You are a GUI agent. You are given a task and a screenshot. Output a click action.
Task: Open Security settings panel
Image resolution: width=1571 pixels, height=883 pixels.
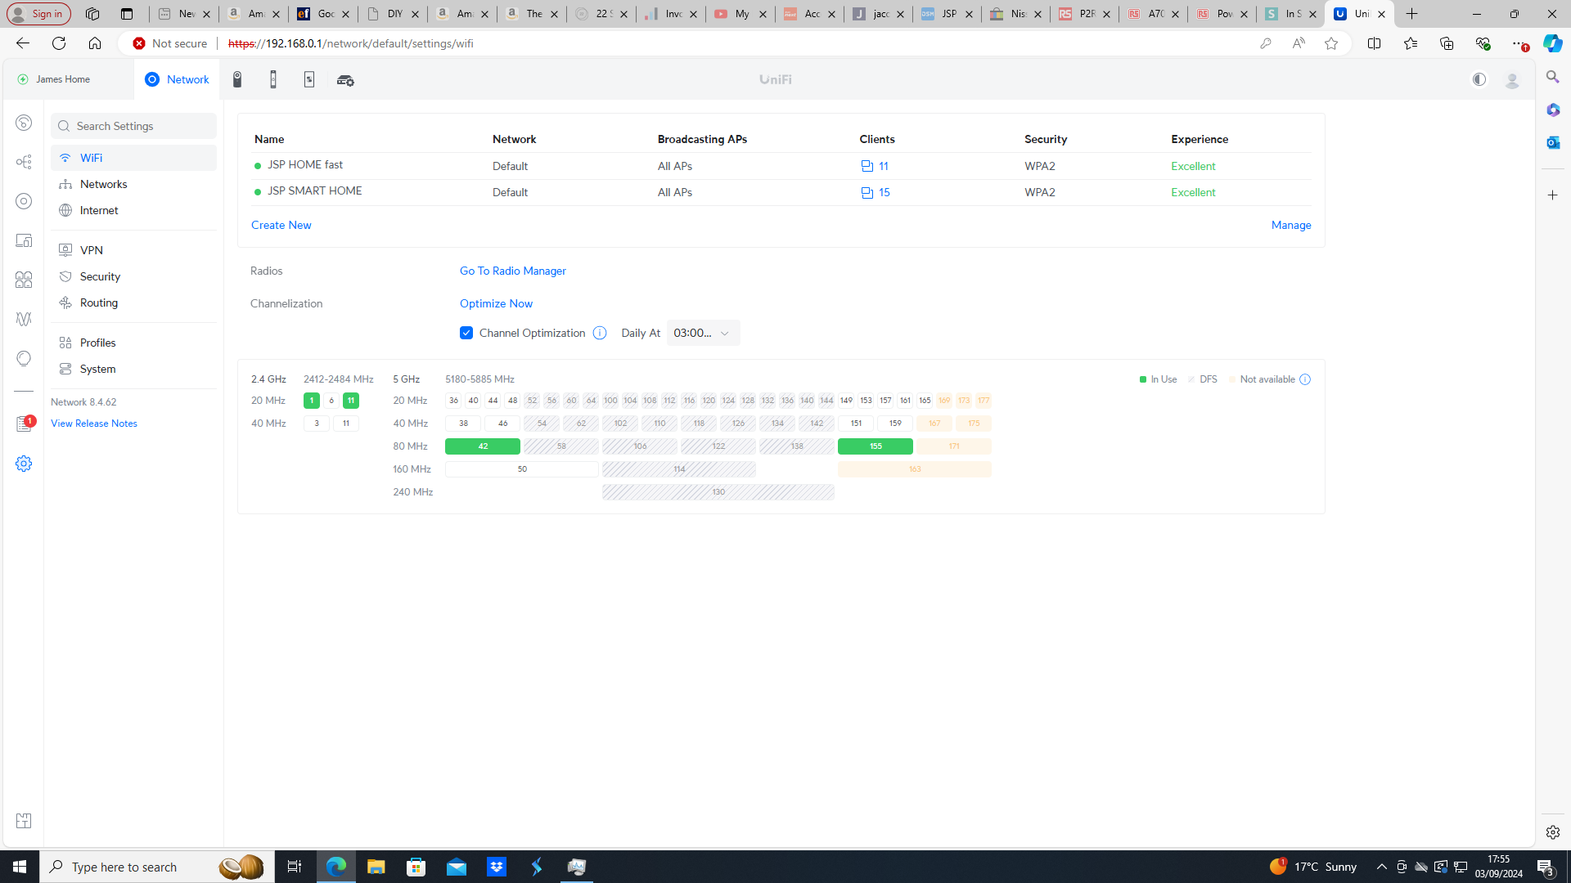pyautogui.click(x=99, y=276)
